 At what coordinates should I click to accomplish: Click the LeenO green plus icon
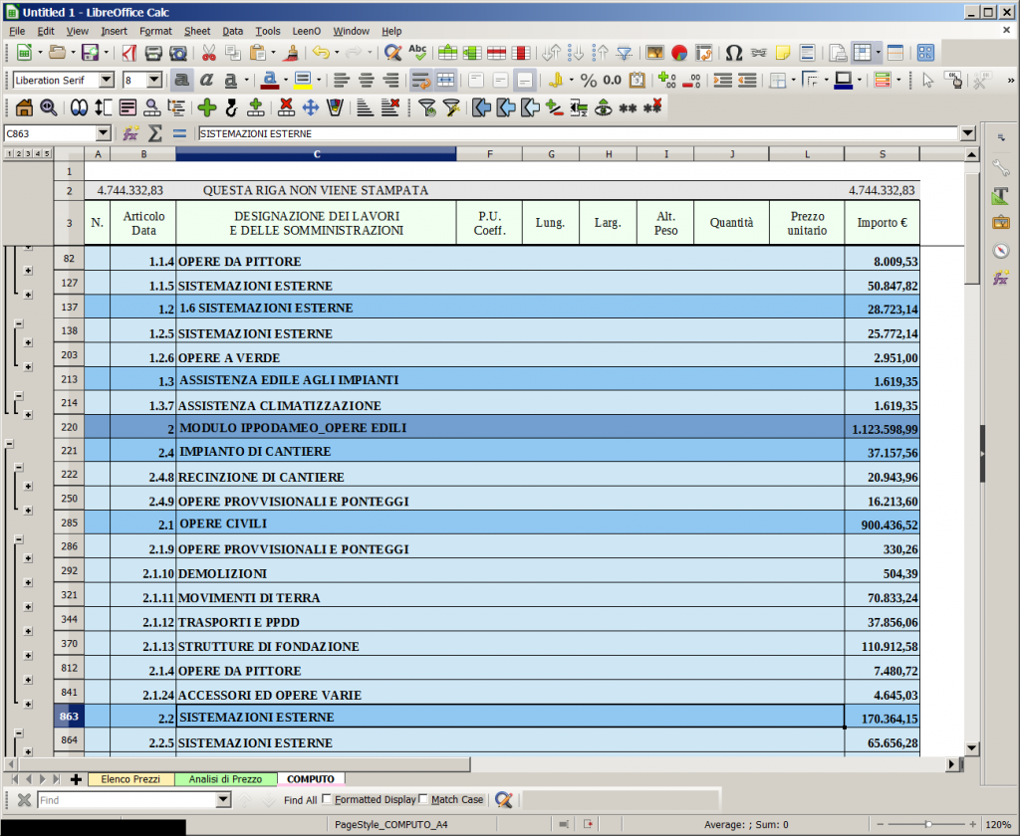point(207,107)
